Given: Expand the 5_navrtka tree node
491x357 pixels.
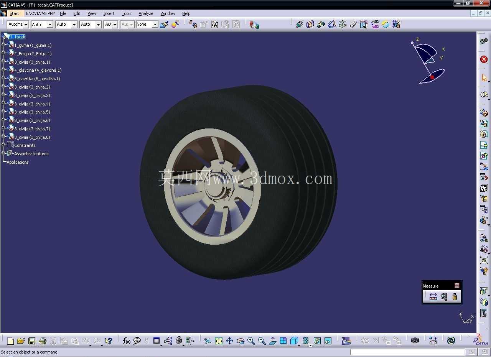Looking at the screenshot, I should point(3,78).
